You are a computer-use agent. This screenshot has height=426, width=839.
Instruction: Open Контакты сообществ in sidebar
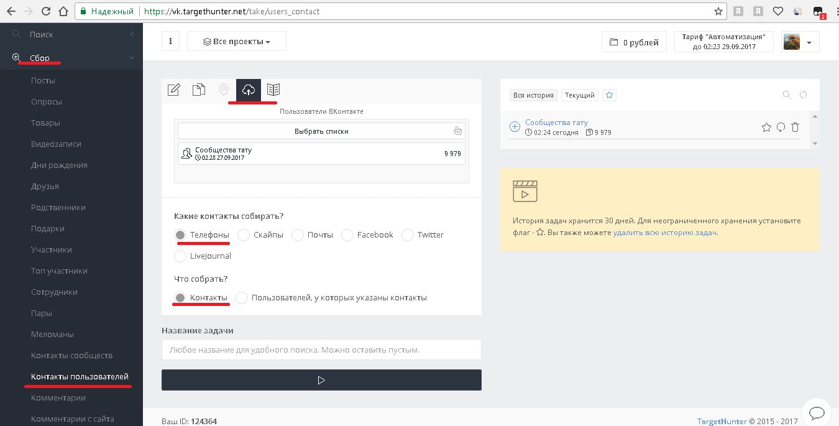point(71,356)
